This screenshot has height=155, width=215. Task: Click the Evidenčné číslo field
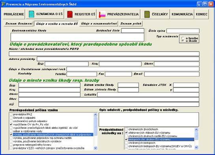[x=132, y=31]
